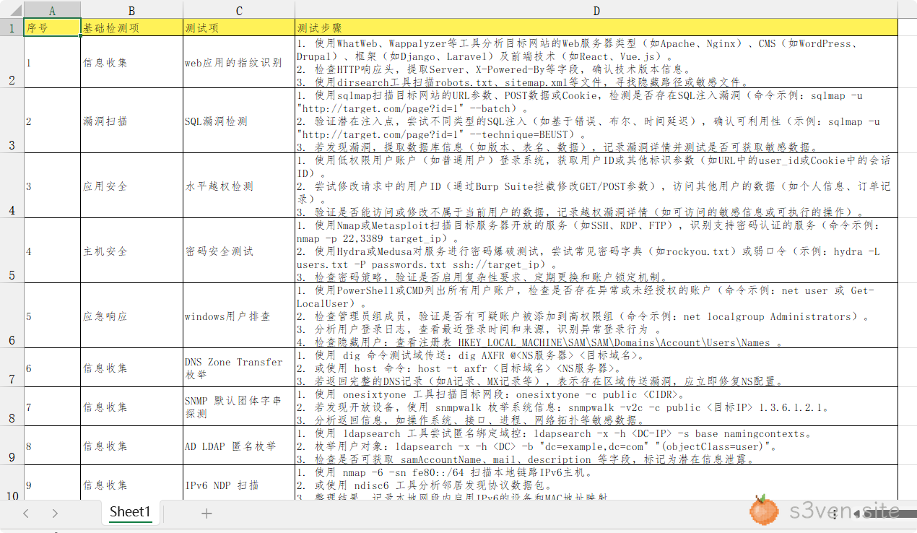Viewport: 917px width, 533px height.
Task: Select the 序号 cell in the IPv6 NDP row
Action: click(52, 482)
